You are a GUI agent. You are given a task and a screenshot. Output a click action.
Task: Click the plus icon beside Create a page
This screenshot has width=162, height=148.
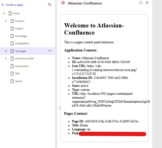pyautogui.click(x=3, y=5)
